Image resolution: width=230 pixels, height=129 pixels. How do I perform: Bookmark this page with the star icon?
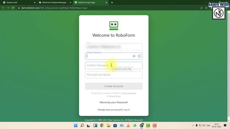206,8
